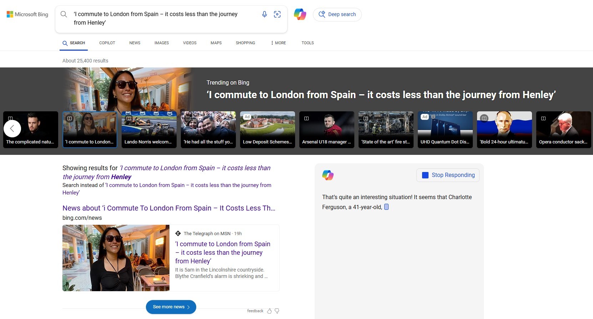Click the Copilot logo in answer panel
This screenshot has height=319, width=593.
pyautogui.click(x=328, y=175)
